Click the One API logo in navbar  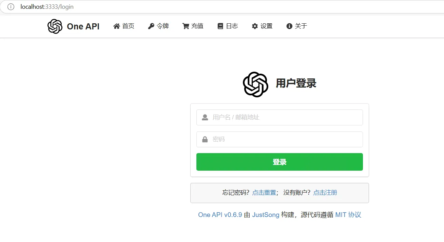[x=55, y=26]
